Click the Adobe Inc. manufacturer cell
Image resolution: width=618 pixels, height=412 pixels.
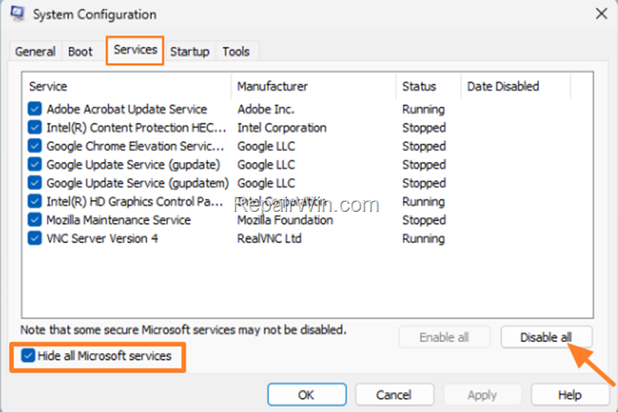(265, 109)
